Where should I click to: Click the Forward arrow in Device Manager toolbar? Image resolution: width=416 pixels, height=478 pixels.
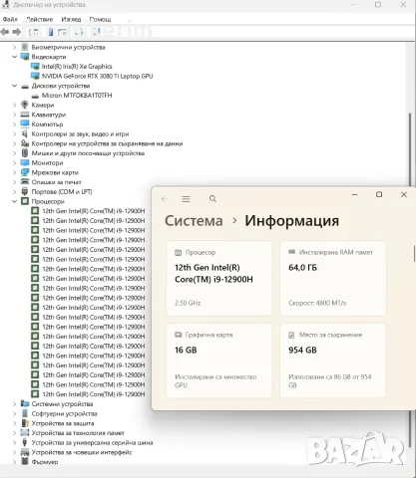(16, 32)
